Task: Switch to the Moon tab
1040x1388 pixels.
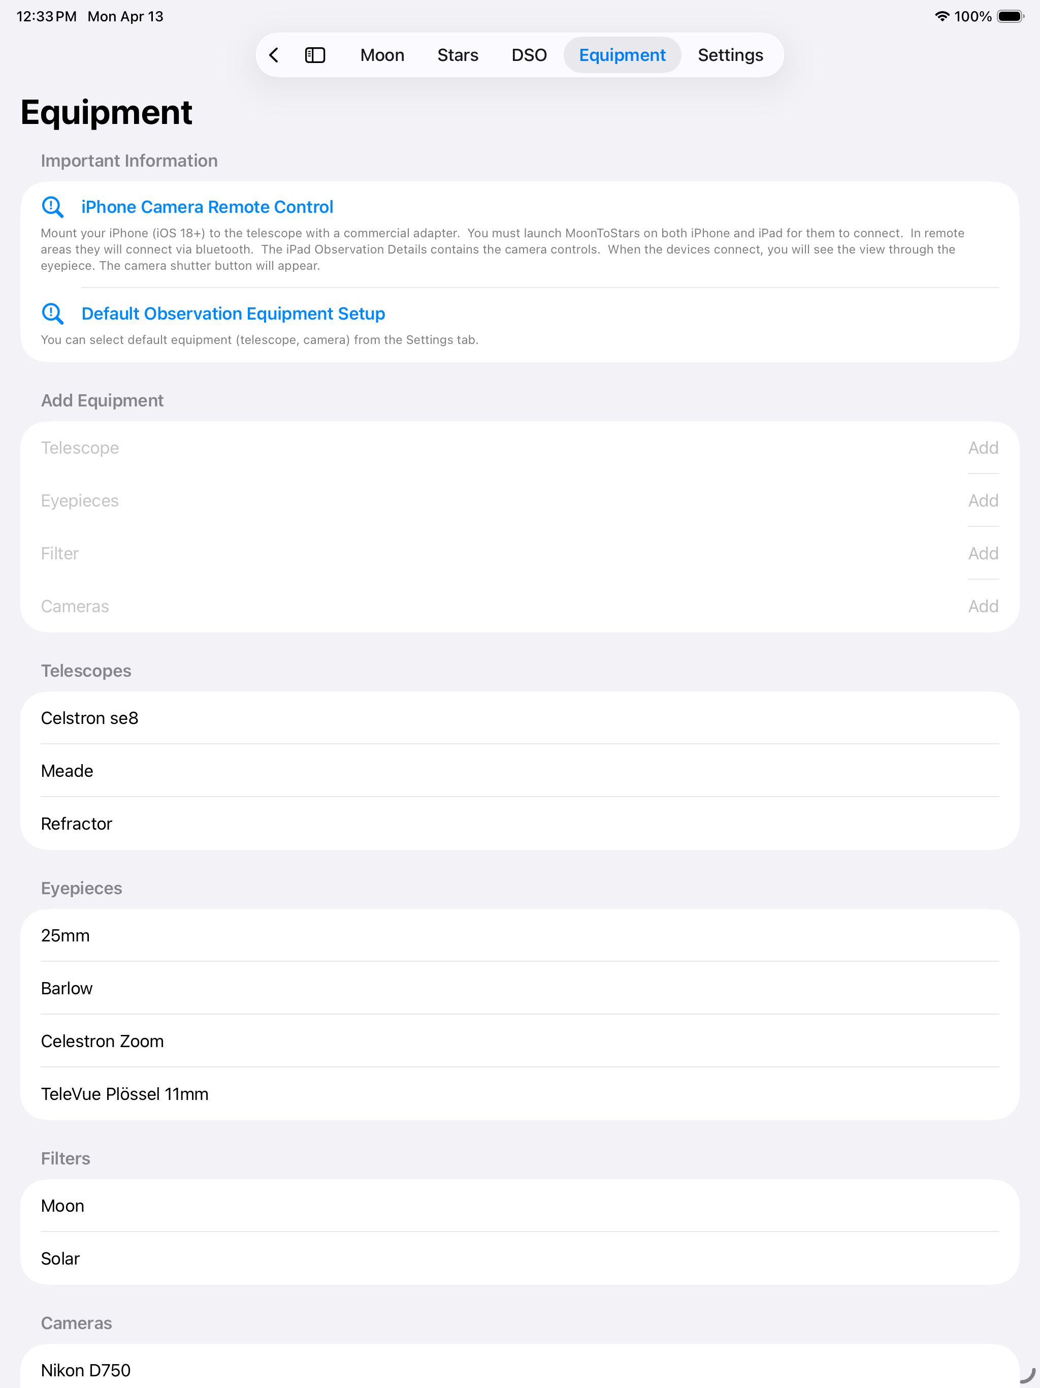Action: tap(382, 55)
